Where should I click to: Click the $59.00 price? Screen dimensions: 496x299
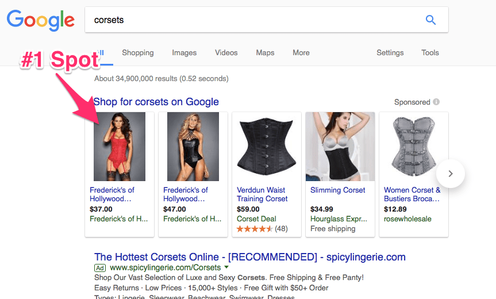pos(248,209)
